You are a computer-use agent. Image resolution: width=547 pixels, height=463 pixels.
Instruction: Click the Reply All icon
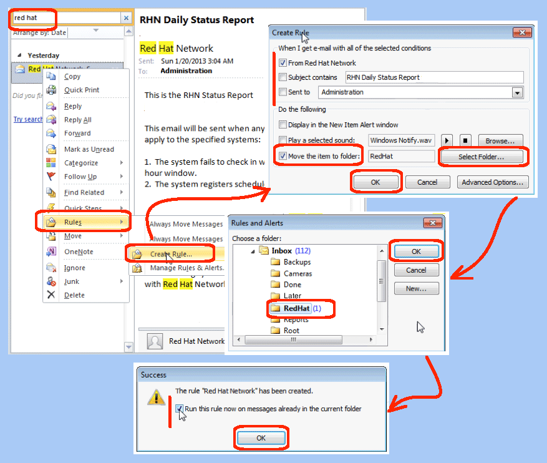click(x=51, y=119)
